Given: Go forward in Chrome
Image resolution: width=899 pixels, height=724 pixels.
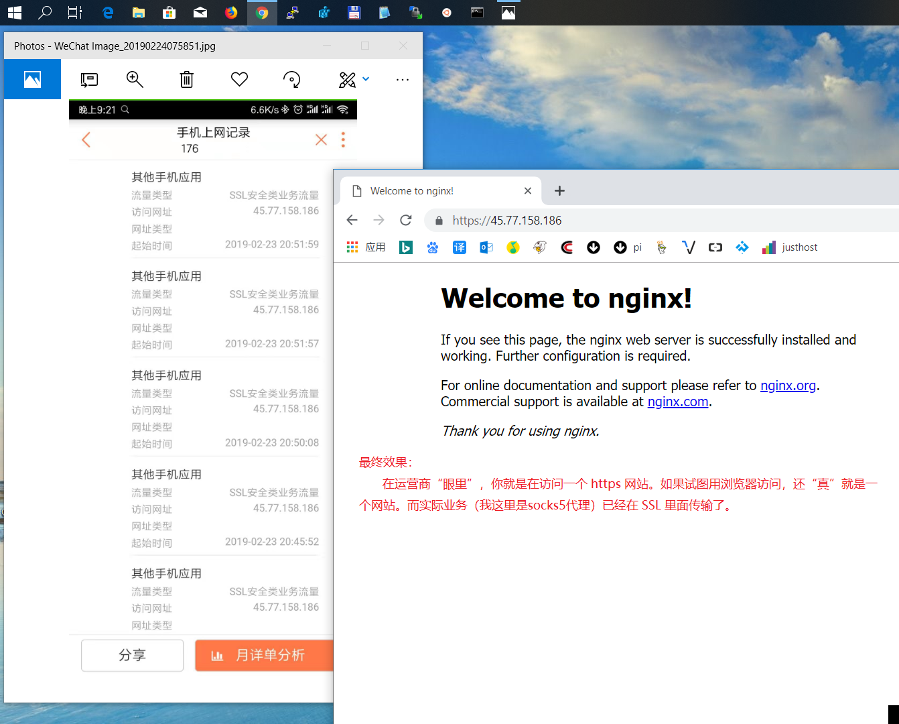Looking at the screenshot, I should pyautogui.click(x=379, y=220).
